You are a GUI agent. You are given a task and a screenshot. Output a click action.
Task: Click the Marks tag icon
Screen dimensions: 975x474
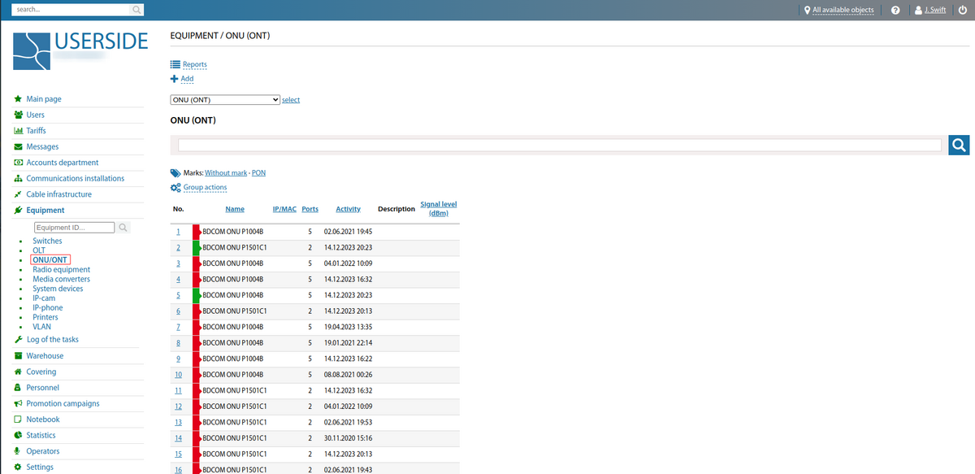click(174, 172)
